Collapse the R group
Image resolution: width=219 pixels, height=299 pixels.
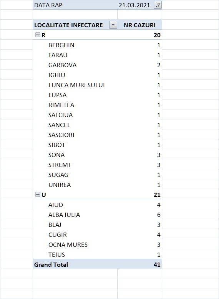(38, 35)
